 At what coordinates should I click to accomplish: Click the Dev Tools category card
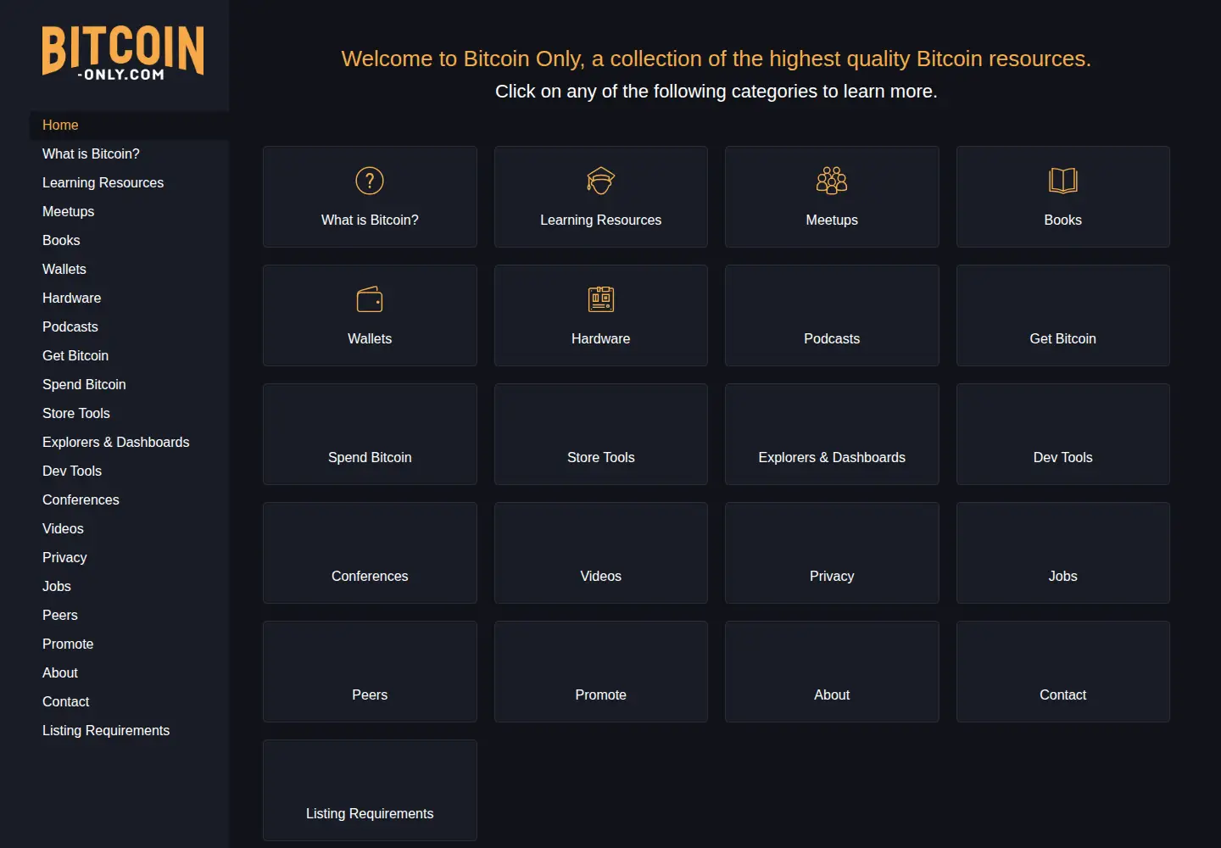(1062, 434)
